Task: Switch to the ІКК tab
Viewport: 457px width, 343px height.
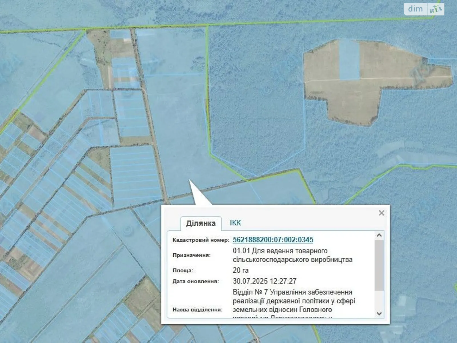Action: click(x=235, y=223)
